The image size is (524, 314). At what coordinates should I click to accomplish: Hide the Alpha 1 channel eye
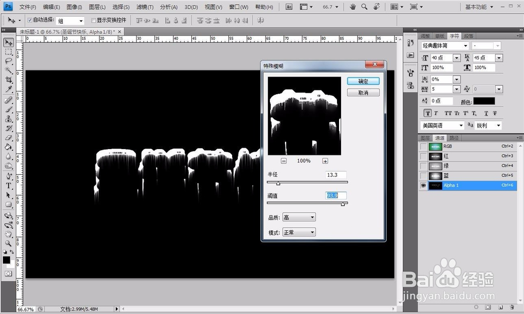pos(423,185)
